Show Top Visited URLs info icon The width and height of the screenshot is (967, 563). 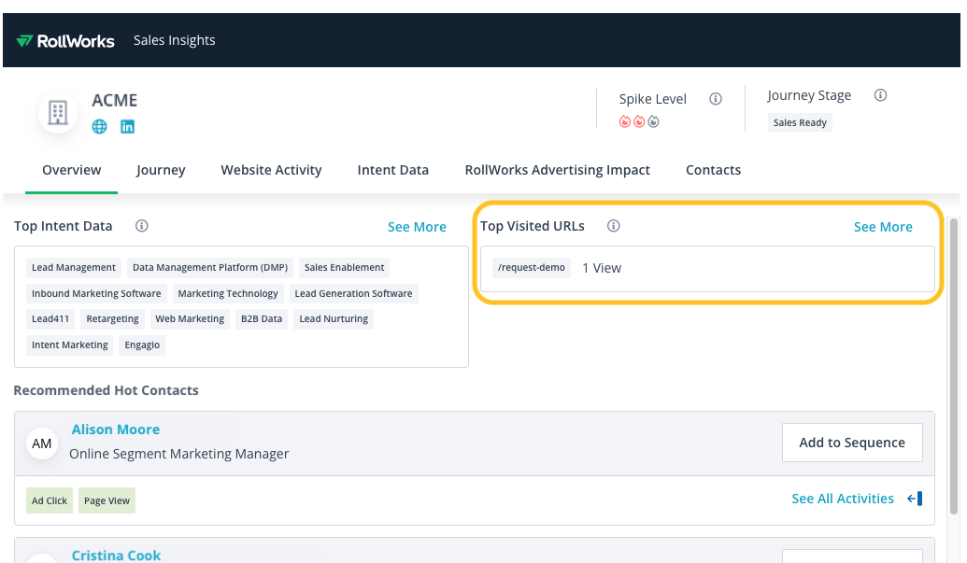coord(614,225)
